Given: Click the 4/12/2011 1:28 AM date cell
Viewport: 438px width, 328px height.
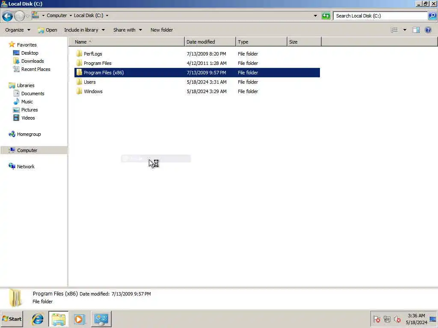Looking at the screenshot, I should [207, 63].
